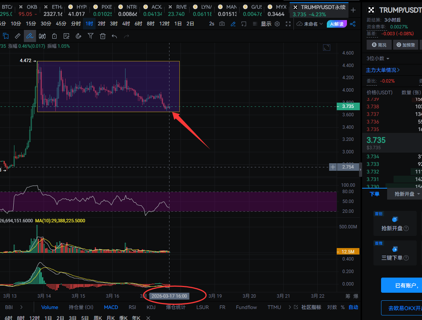Toggle the Fundflow indicator
This screenshot has width=422, height=320.
(246, 307)
